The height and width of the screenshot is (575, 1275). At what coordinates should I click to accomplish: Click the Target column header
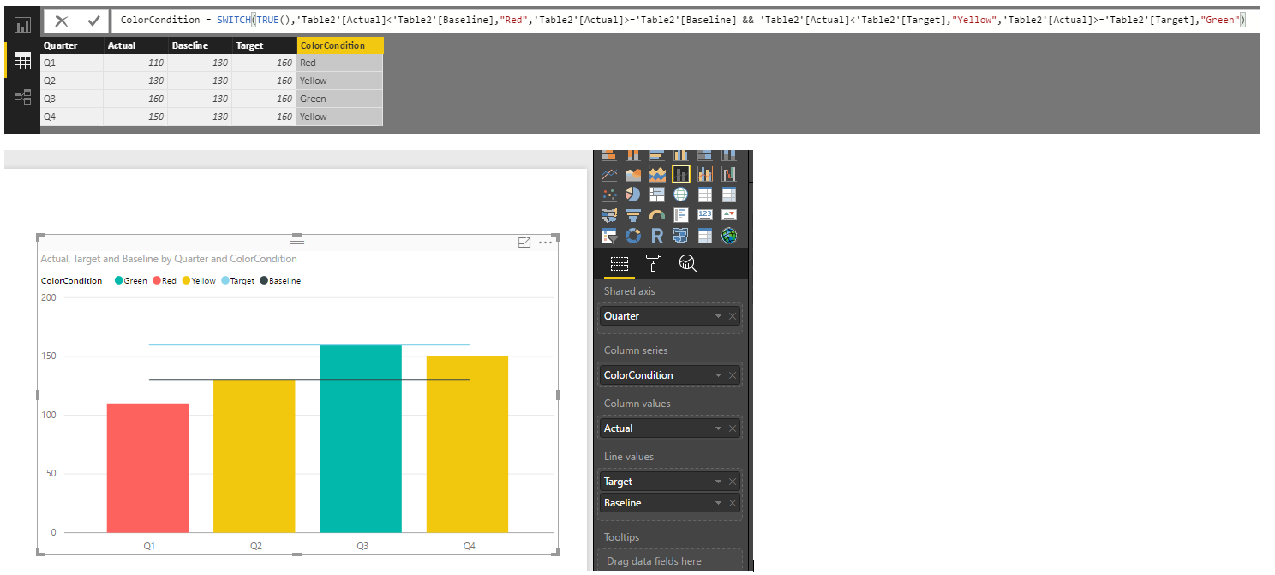pyautogui.click(x=264, y=45)
